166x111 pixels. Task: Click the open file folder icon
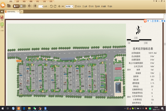coord(9,6)
